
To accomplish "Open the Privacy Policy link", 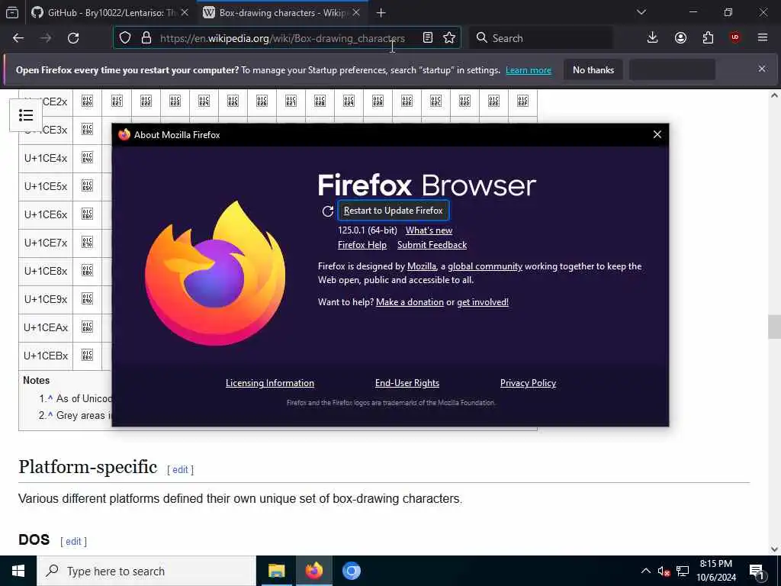I will [x=528, y=383].
